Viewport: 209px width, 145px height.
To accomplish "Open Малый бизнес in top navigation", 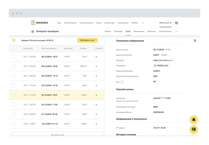I will [x=70, y=23].
